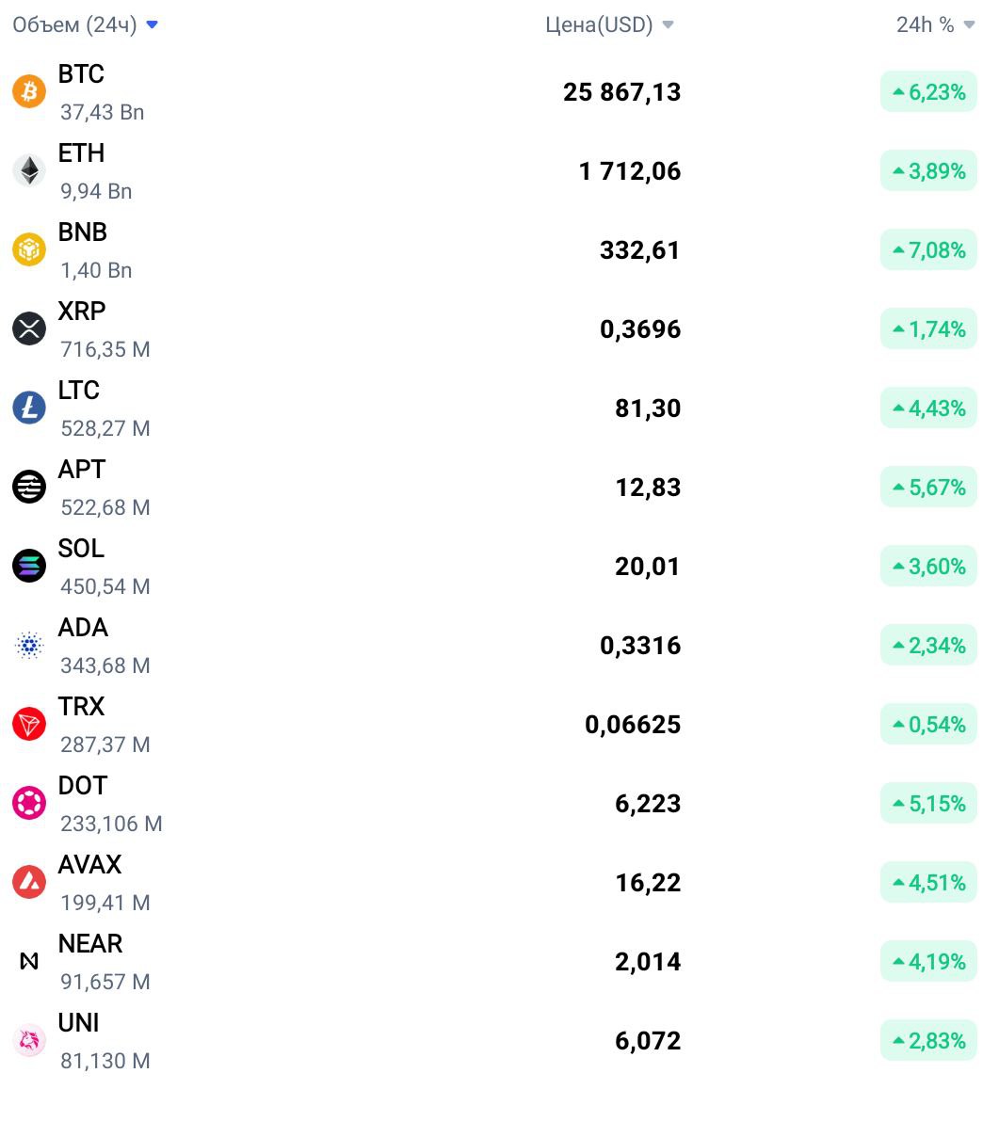The width and height of the screenshot is (999, 1121).
Task: Click the BTC 6,23% change badge
Action: click(x=928, y=91)
